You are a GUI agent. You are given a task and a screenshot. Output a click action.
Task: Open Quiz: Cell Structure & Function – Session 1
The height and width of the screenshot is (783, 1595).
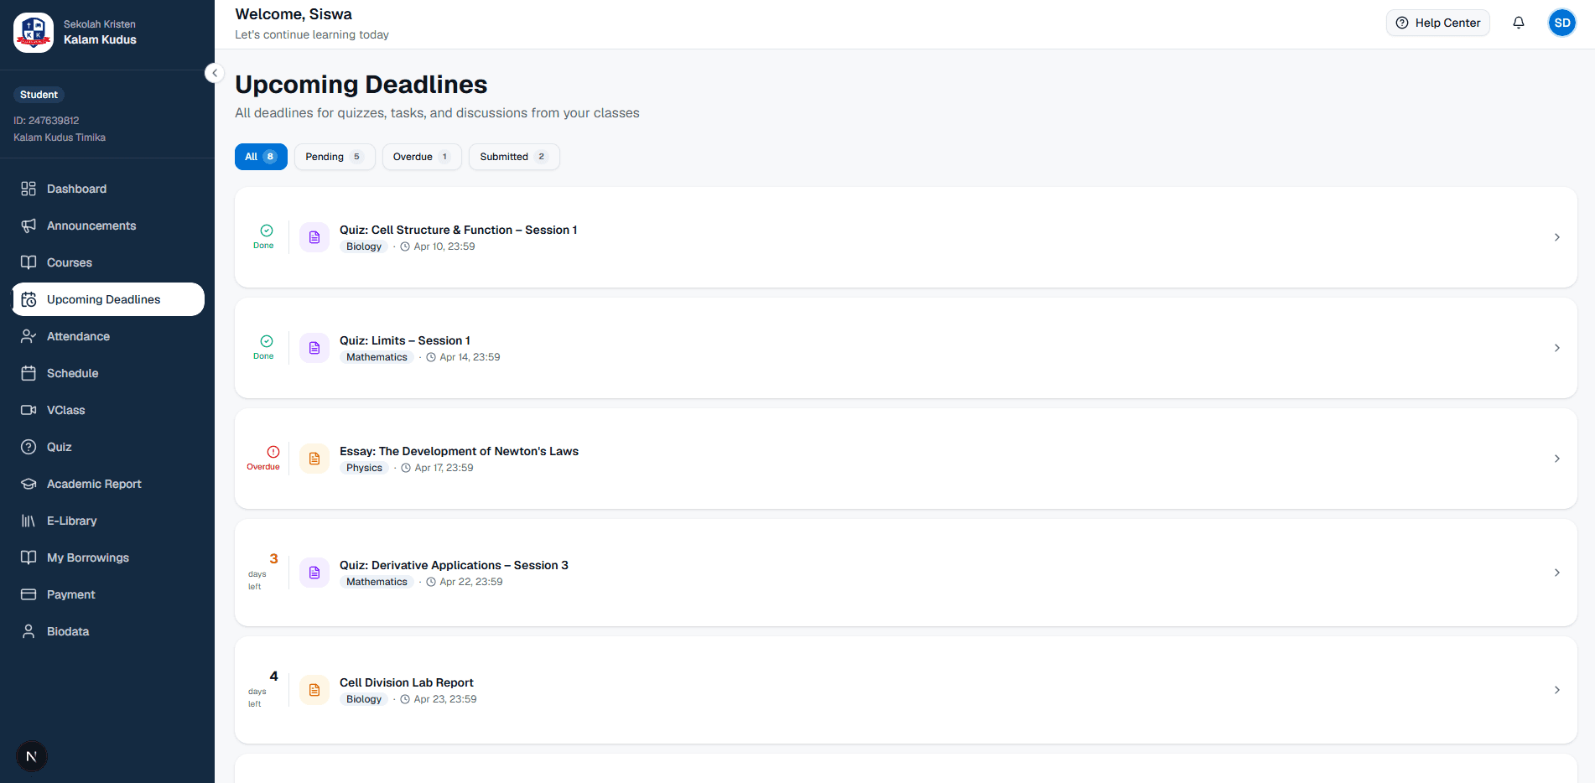click(458, 230)
